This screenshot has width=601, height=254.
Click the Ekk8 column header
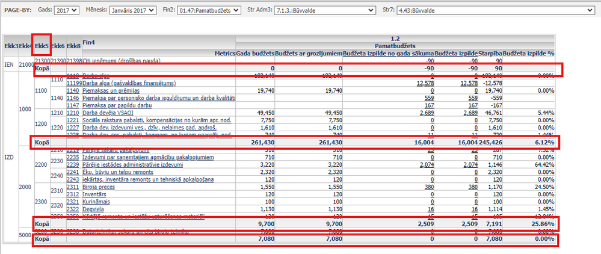[73, 46]
